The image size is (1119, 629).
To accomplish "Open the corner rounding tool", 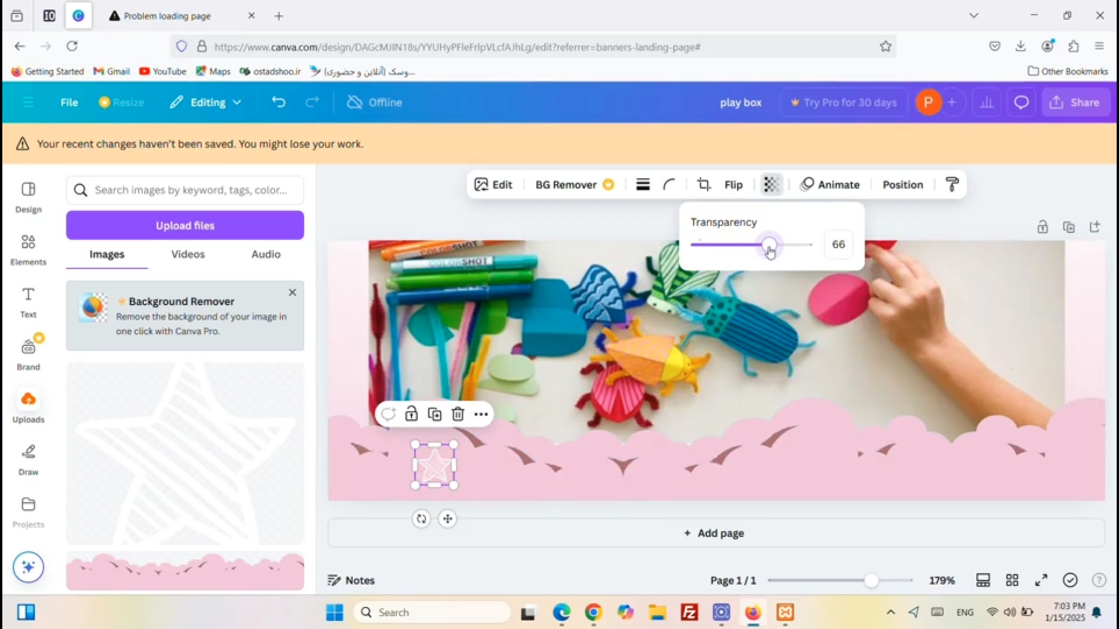I will 669,185.
